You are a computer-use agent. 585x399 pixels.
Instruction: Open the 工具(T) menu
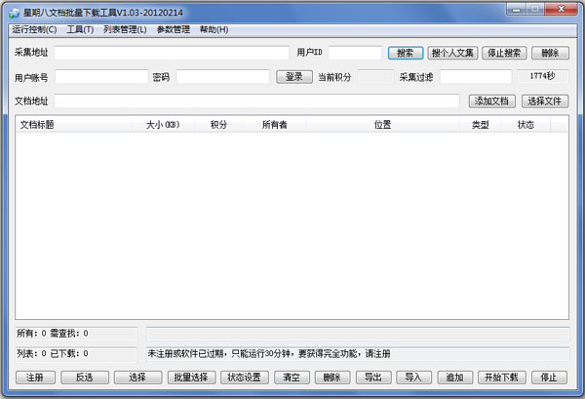click(80, 29)
